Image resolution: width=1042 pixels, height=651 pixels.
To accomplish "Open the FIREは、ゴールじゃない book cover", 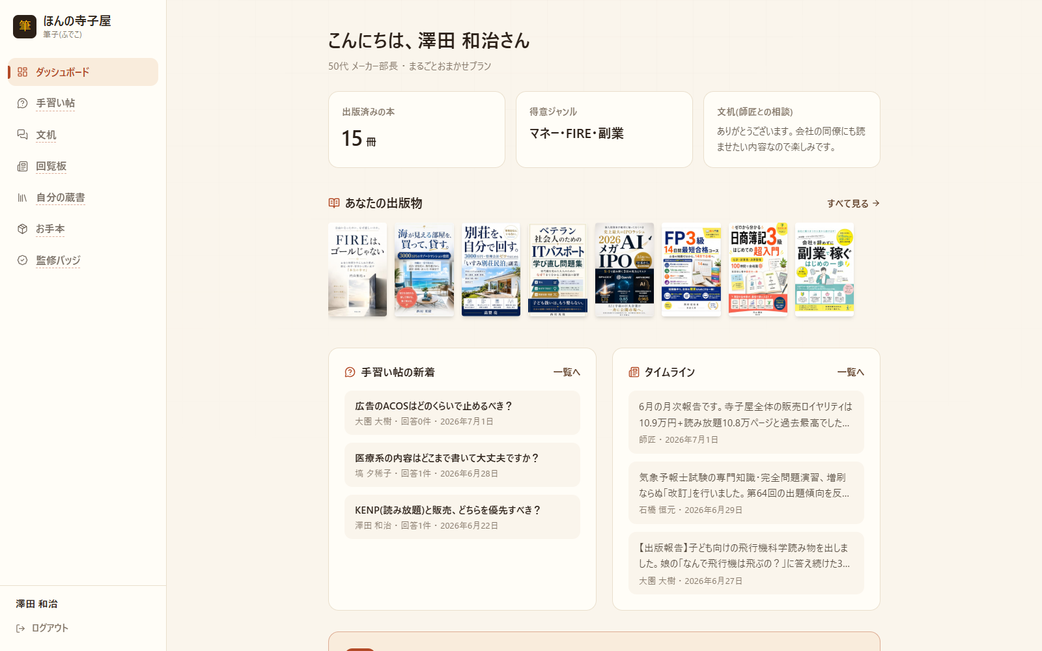I will (358, 270).
